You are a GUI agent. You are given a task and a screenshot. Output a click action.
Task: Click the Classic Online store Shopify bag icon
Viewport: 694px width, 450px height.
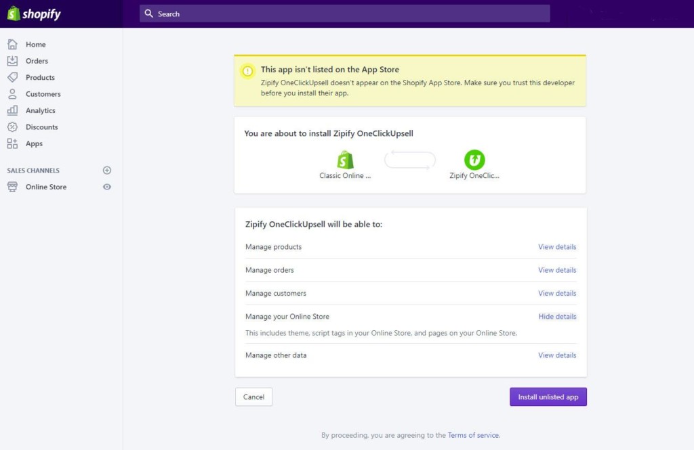coord(345,160)
